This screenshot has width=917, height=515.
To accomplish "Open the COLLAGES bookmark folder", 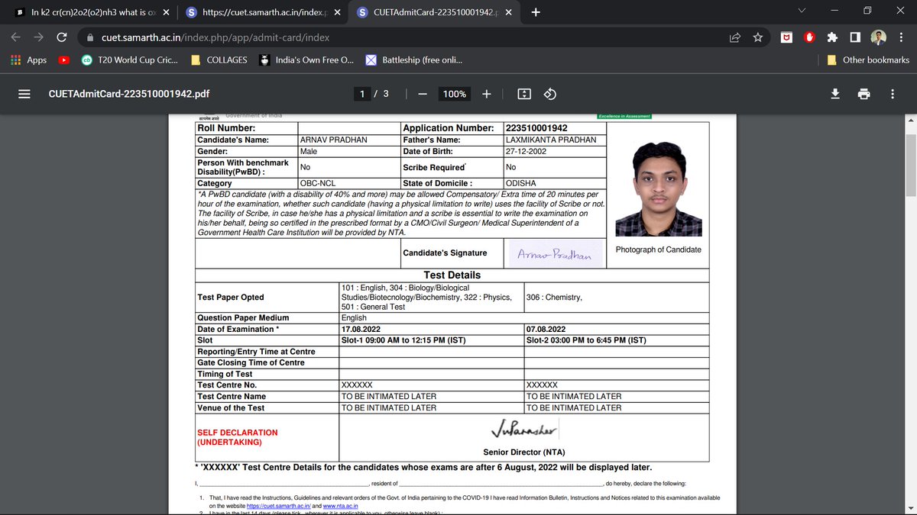I will point(219,60).
